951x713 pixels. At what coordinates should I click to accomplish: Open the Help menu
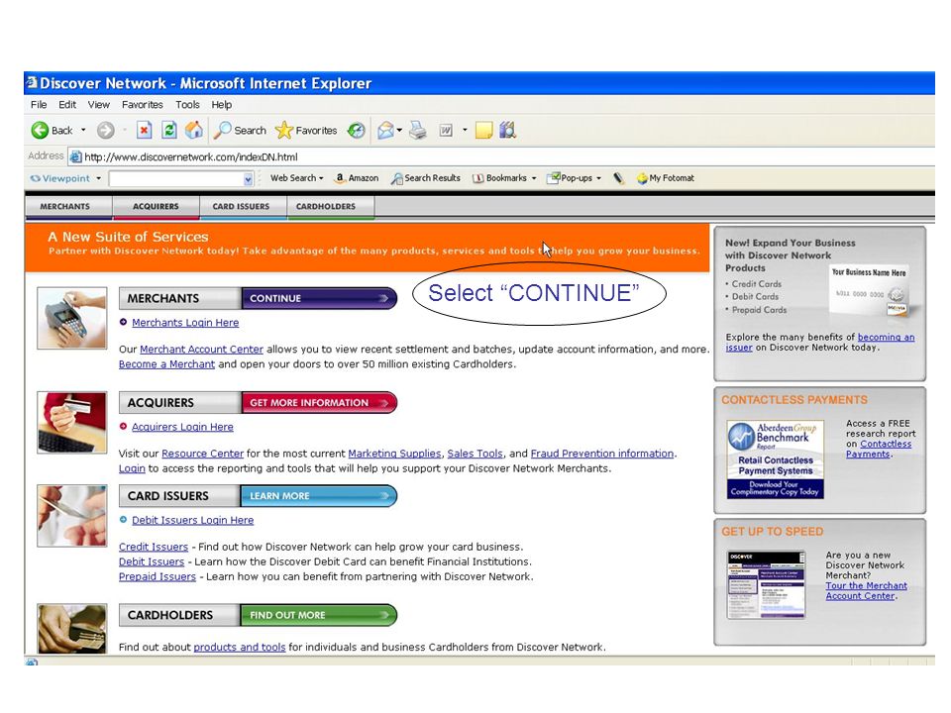[221, 105]
